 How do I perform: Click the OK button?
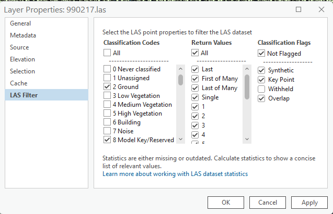225,203
